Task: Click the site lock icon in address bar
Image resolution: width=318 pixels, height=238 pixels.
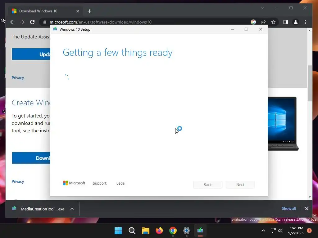Action: [x=45, y=22]
